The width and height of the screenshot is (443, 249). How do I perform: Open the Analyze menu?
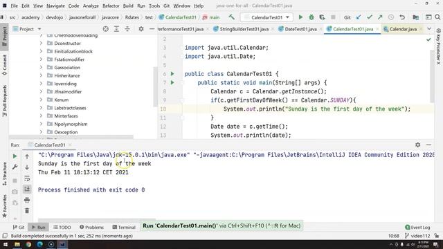pyautogui.click(x=91, y=6)
